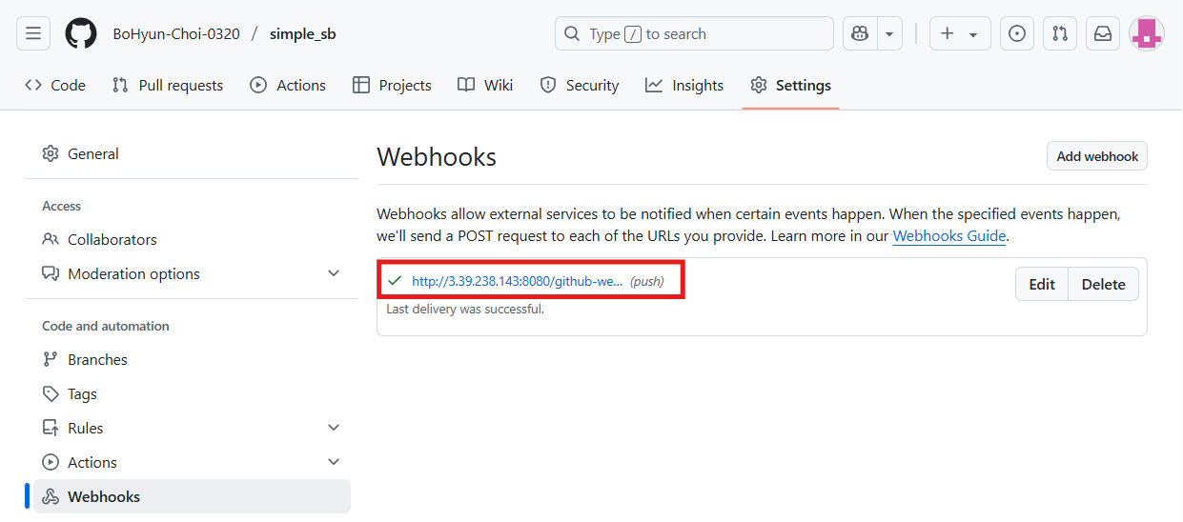Expand the Copilot dropdown arrow

point(889,33)
